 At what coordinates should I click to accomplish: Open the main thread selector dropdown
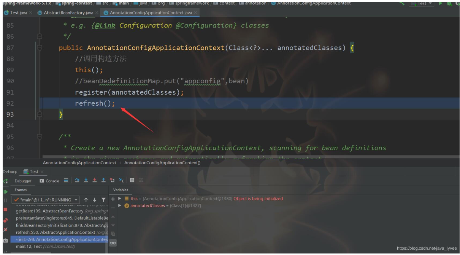coord(46,200)
